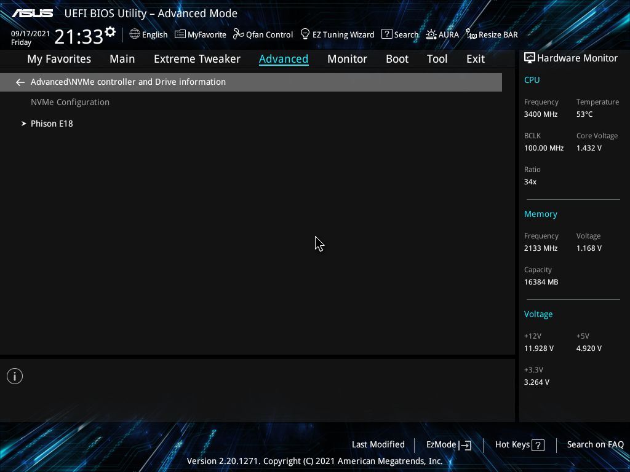Click the breadcrumb path text

click(128, 82)
